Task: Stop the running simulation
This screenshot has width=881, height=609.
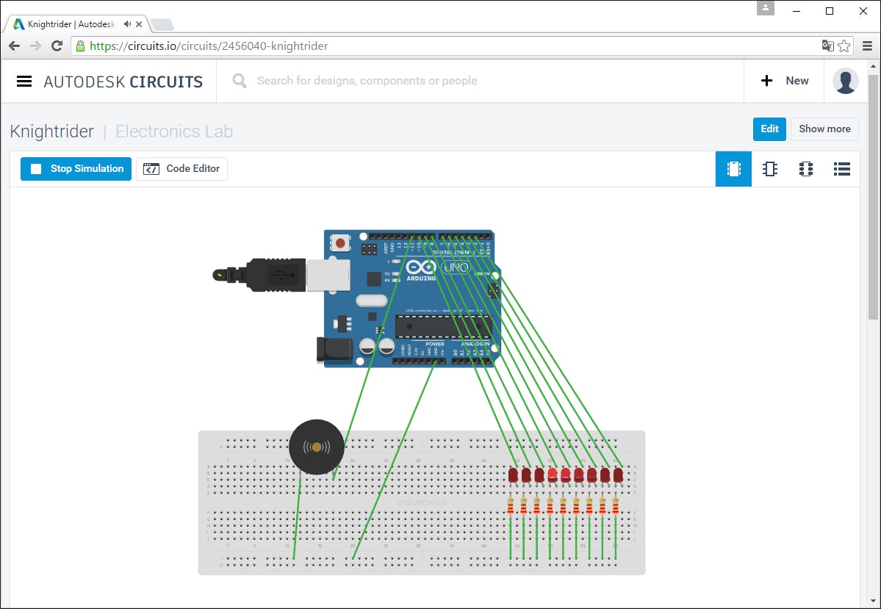Action: [76, 168]
